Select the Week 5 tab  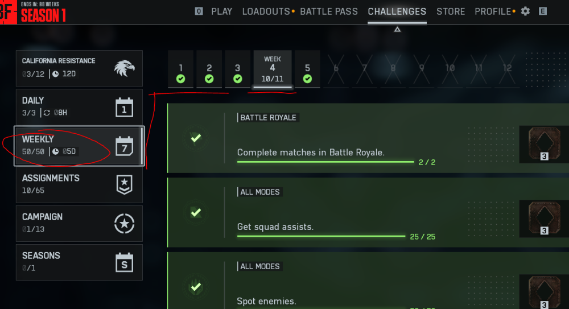[x=307, y=70]
